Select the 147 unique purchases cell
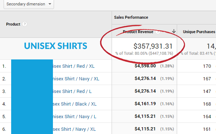The width and height of the screenshot is (216, 134). (x=207, y=91)
